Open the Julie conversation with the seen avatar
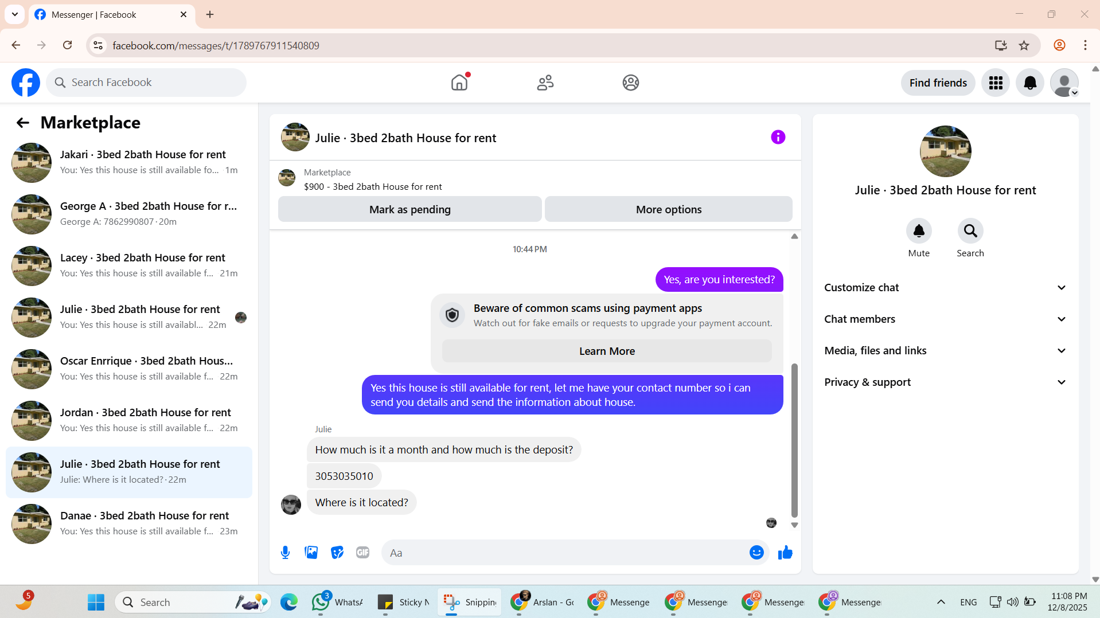 [129, 318]
